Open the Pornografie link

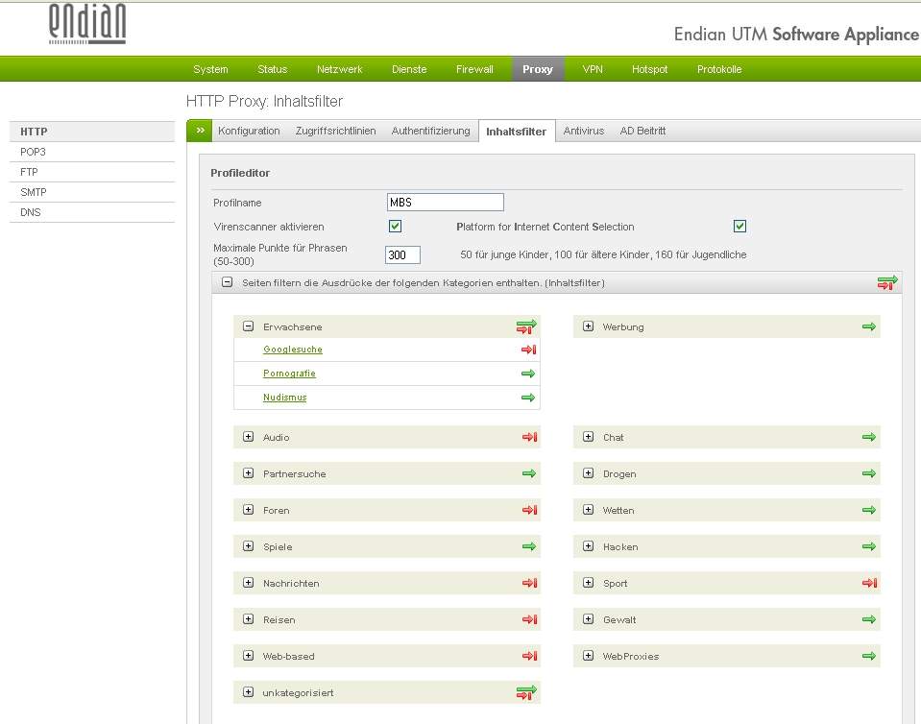click(289, 374)
